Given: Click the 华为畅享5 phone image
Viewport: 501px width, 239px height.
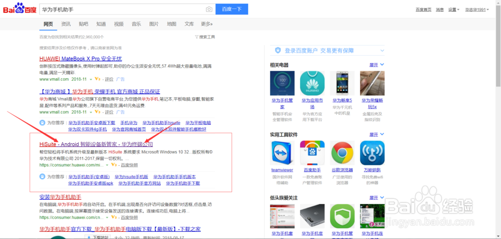Looking at the screenshot, I should tap(342, 83).
